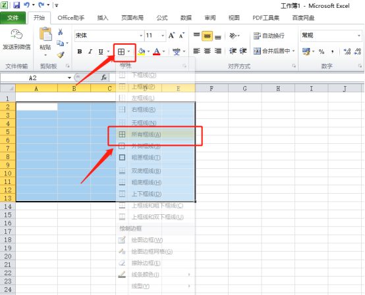Screen dimensions: 365x295
Task: Toggle align text left
Action: point(197,51)
